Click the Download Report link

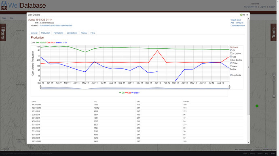click(x=238, y=26)
